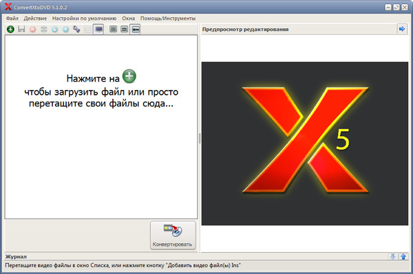Open the Помощь/Инструменты menu
The image size is (413, 274).
pyautogui.click(x=168, y=19)
